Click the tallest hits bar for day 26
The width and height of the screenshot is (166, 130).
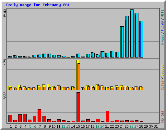[x=132, y=33]
